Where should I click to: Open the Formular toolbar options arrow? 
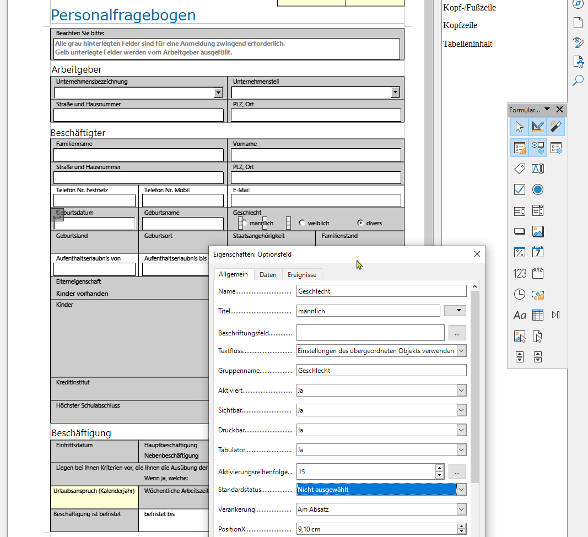(547, 110)
